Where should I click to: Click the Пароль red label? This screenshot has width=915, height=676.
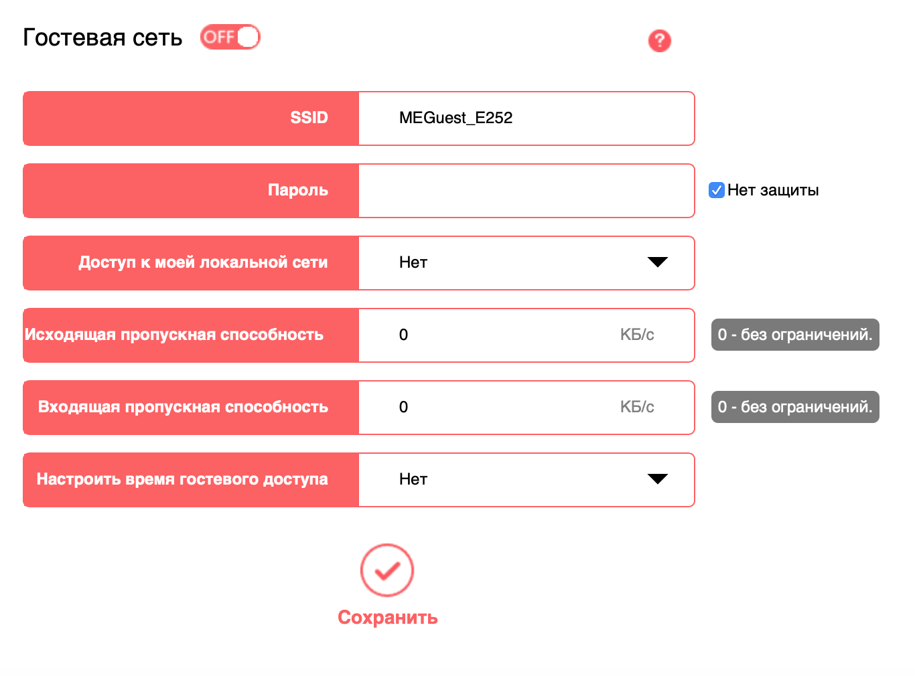pos(191,191)
